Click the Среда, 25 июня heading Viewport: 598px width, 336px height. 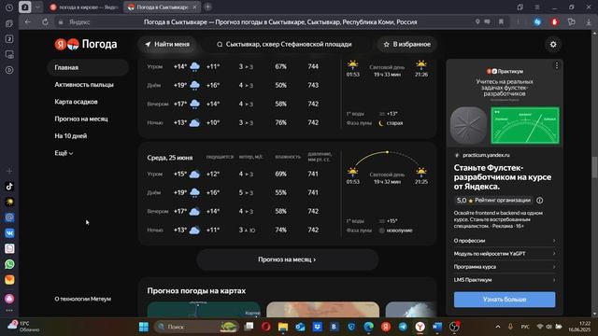click(x=170, y=158)
